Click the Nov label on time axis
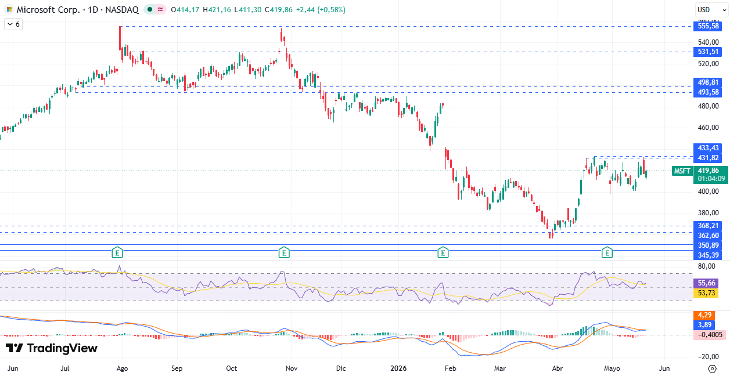 [x=292, y=368]
